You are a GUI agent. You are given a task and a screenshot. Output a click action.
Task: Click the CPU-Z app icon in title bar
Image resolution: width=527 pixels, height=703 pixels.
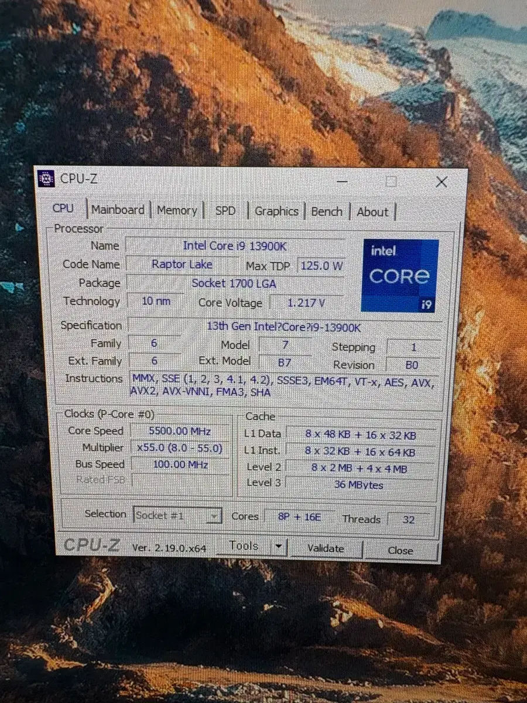pos(46,179)
